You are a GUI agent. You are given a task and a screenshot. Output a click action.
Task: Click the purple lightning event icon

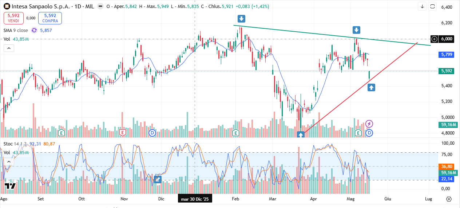pos(369,124)
